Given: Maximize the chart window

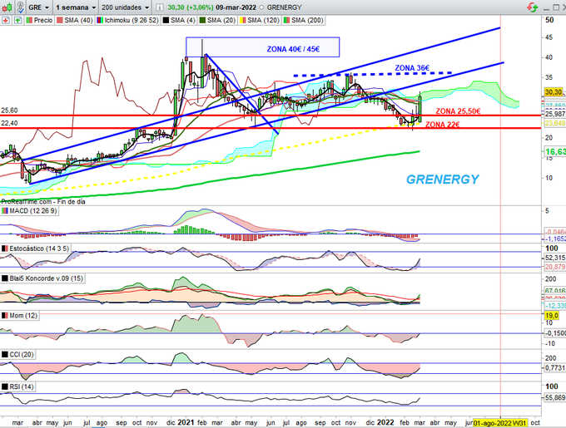Looking at the screenshot, I should point(556,7).
